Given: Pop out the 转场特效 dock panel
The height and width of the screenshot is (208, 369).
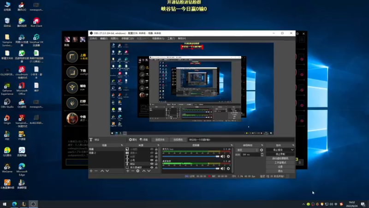Looking at the screenshot, I should coord(262,145).
